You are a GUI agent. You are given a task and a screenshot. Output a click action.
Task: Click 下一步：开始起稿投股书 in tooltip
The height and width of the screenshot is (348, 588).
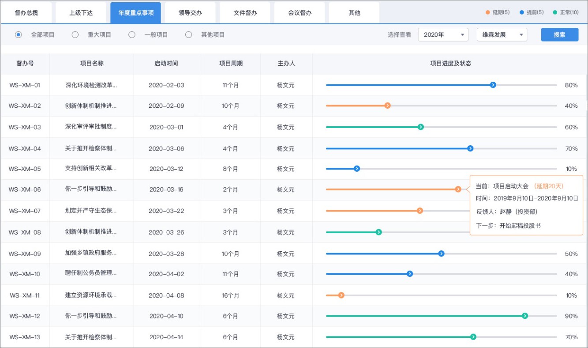click(x=509, y=226)
